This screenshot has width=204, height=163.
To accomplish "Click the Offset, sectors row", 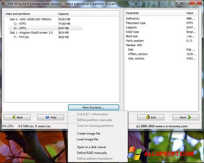I will [161, 54].
